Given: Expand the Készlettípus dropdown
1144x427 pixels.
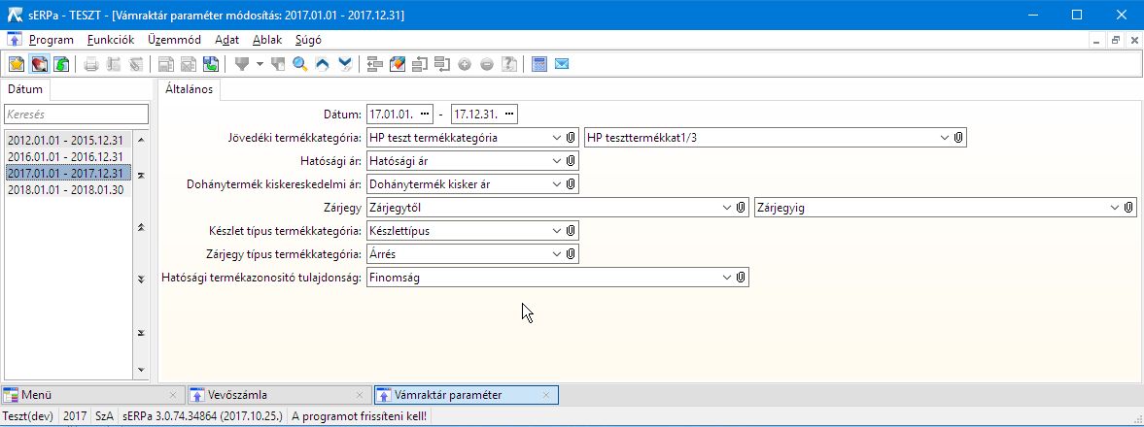Looking at the screenshot, I should point(557,231).
